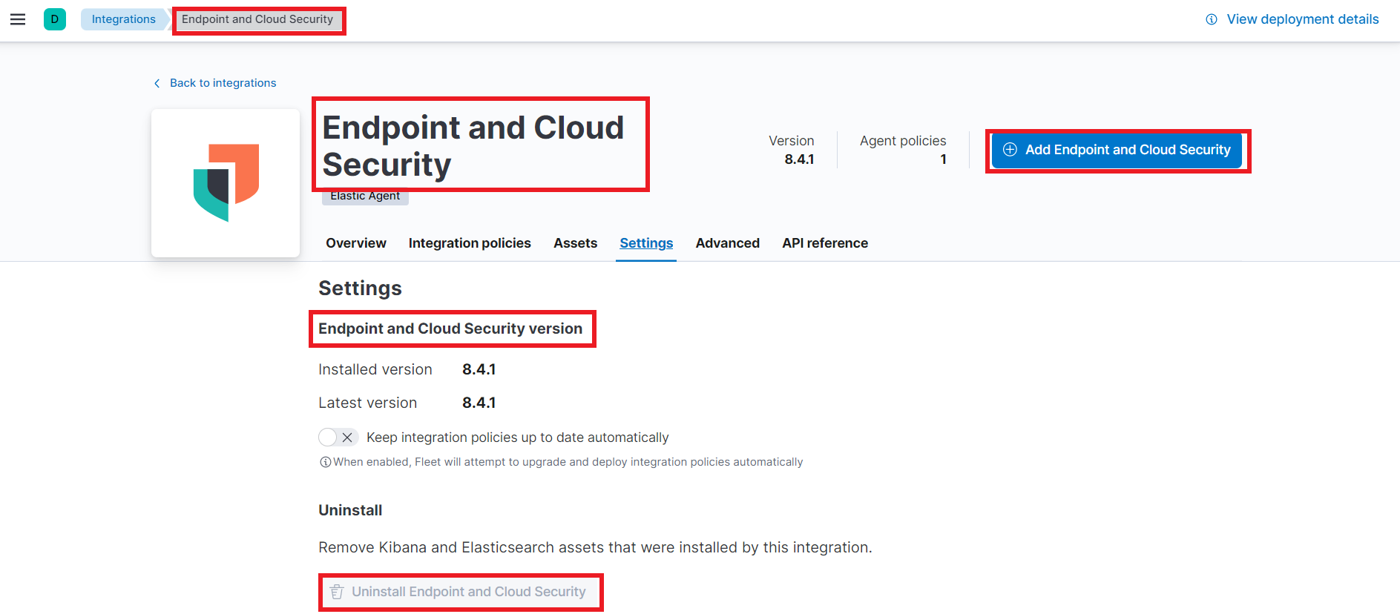Click the Endpoint and Cloud Security page title

473,146
